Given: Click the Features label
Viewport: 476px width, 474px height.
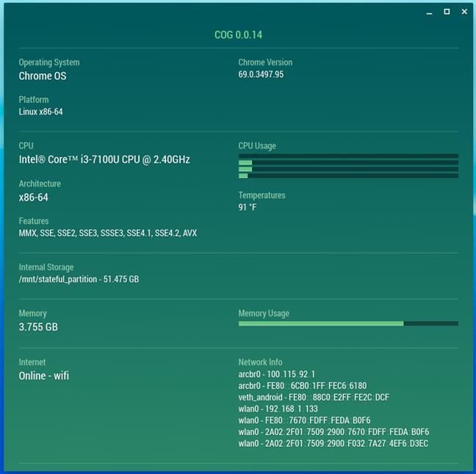Looking at the screenshot, I should click(x=34, y=221).
